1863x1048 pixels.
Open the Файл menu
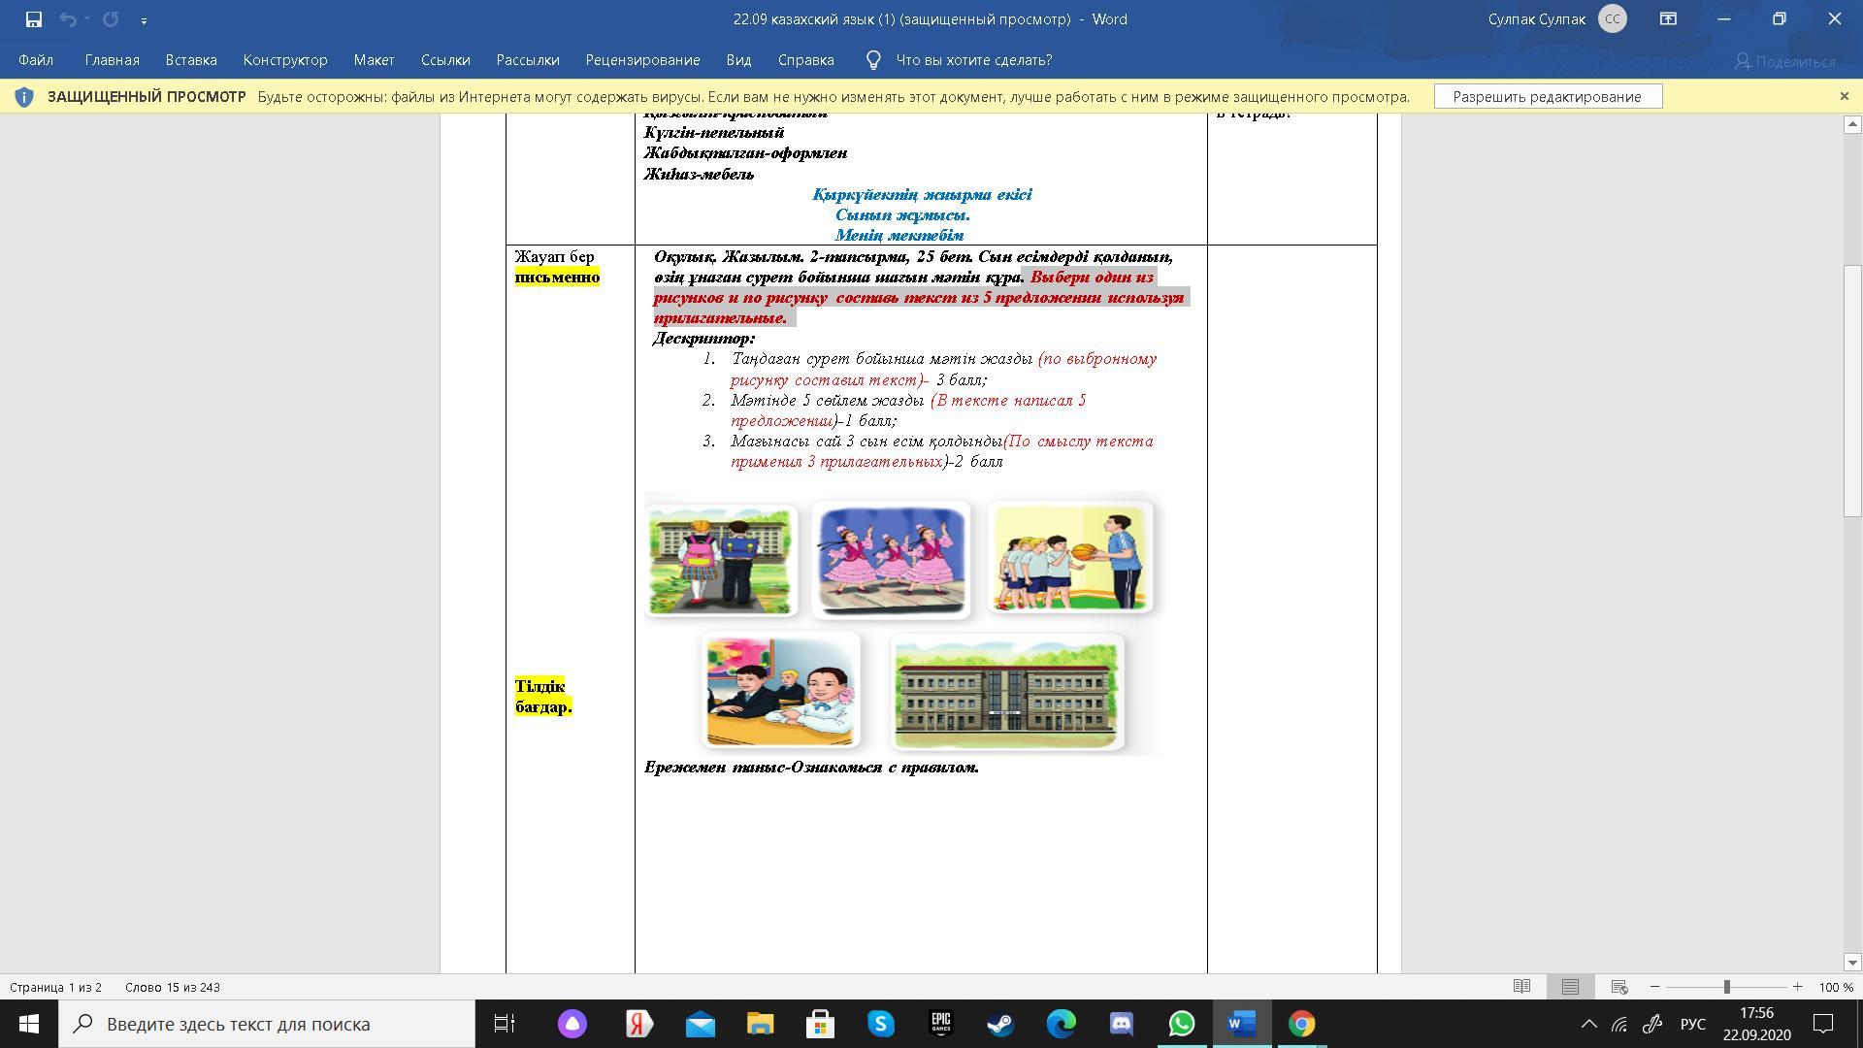click(x=36, y=60)
